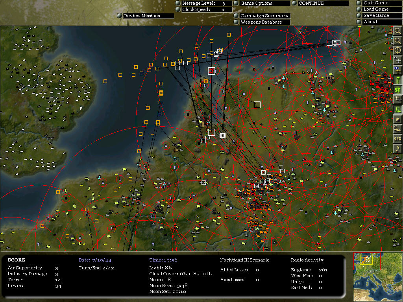
Task: Click the Radio Activity heading
Action: [307, 260]
